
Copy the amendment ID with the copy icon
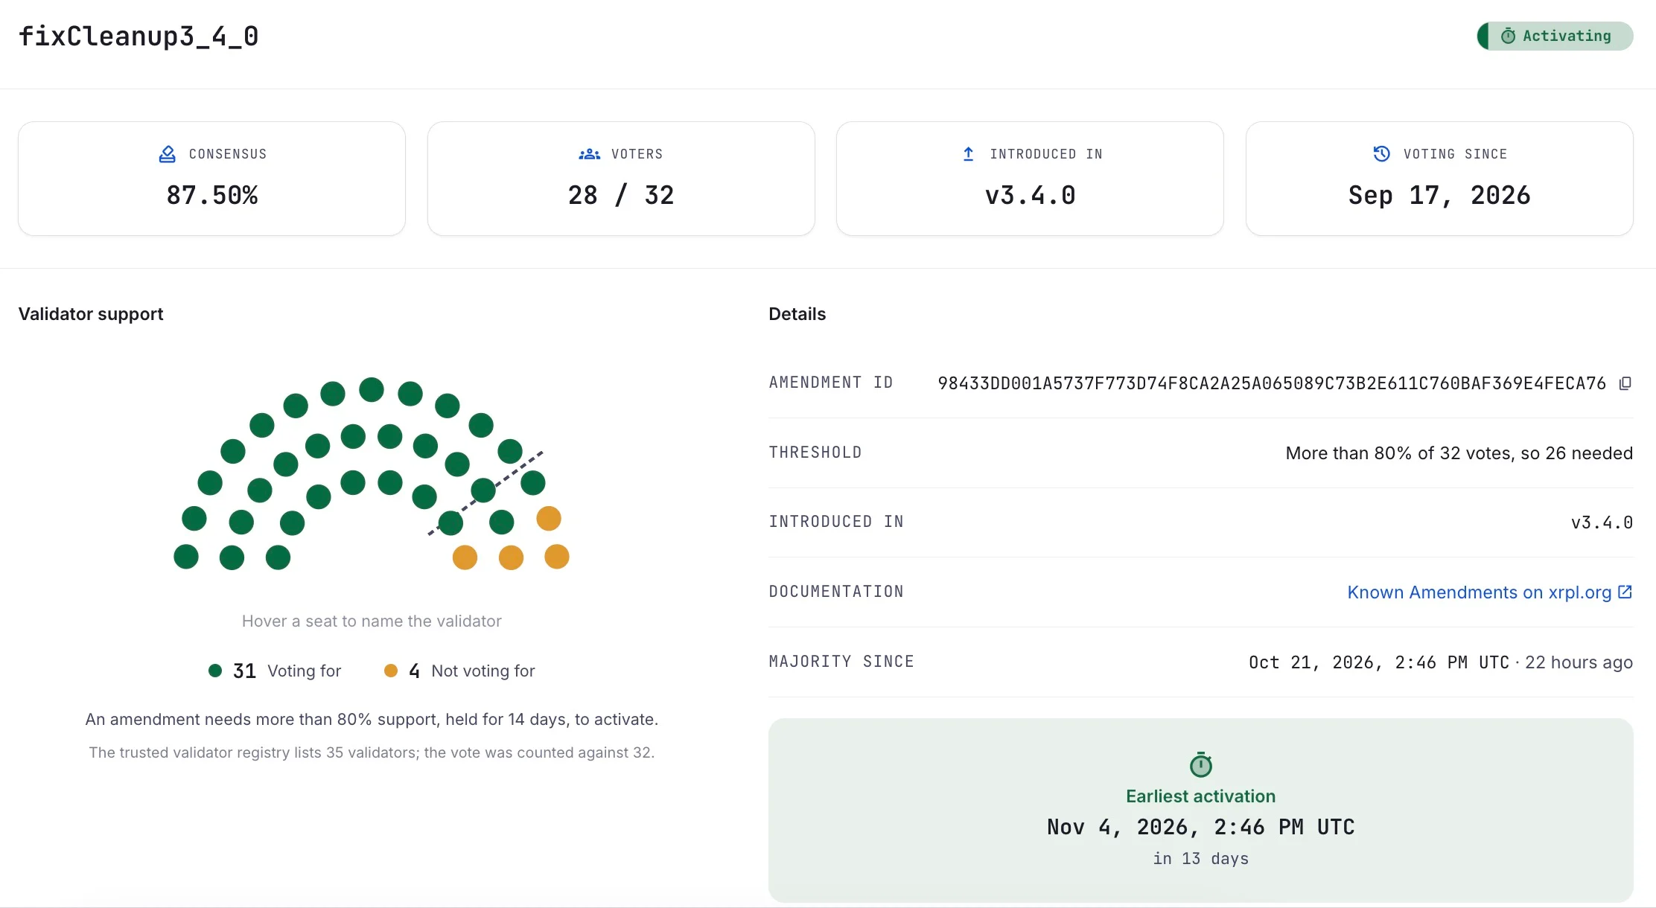pos(1625,383)
